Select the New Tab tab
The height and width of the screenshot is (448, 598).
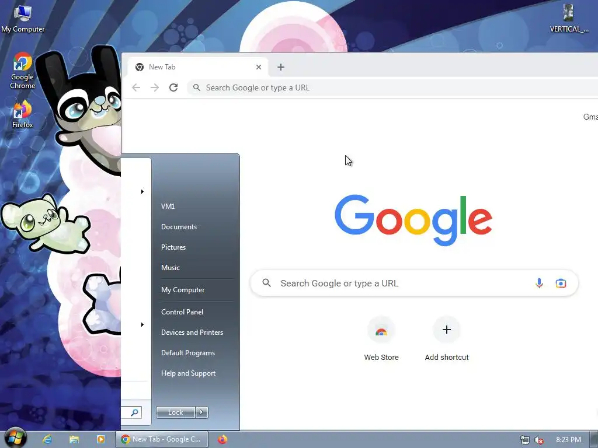click(197, 67)
